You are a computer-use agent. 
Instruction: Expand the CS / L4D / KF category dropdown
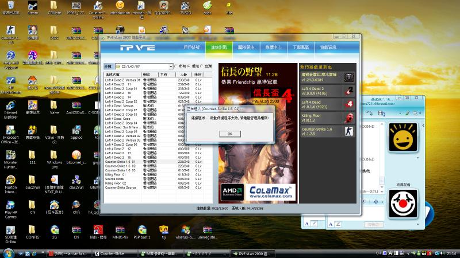[x=170, y=66]
